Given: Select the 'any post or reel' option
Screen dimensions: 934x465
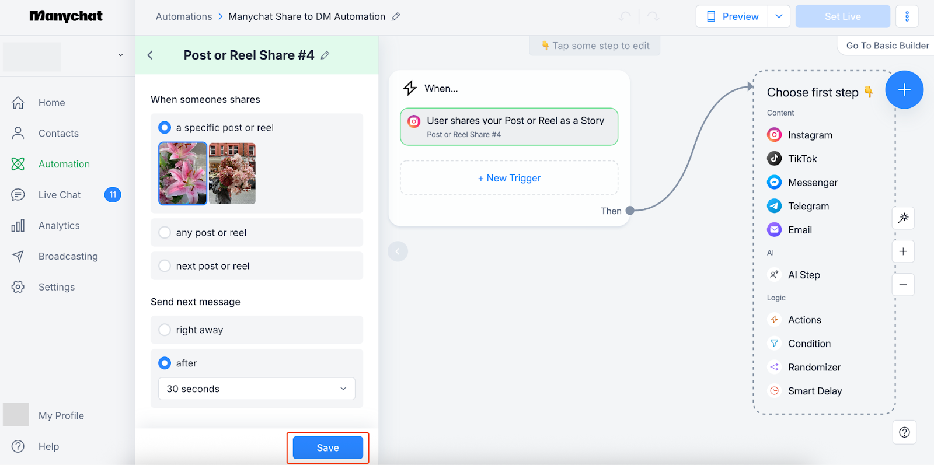Looking at the screenshot, I should click(165, 233).
